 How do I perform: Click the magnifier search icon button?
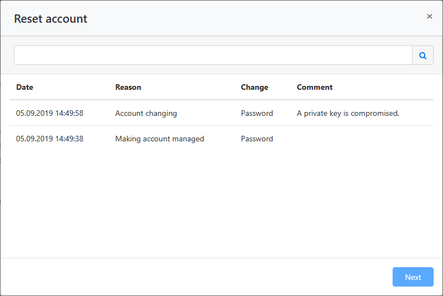(x=423, y=55)
